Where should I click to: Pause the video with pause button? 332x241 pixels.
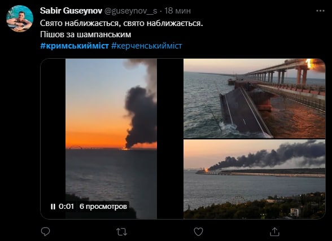(53, 207)
